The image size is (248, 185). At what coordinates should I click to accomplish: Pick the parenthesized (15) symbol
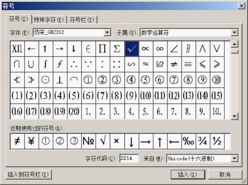pyautogui.click(x=217, y=96)
